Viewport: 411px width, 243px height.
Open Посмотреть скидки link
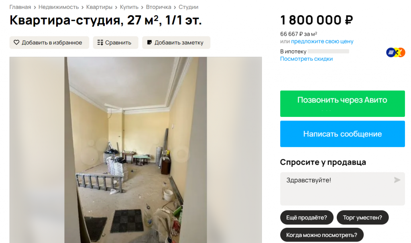pos(306,59)
